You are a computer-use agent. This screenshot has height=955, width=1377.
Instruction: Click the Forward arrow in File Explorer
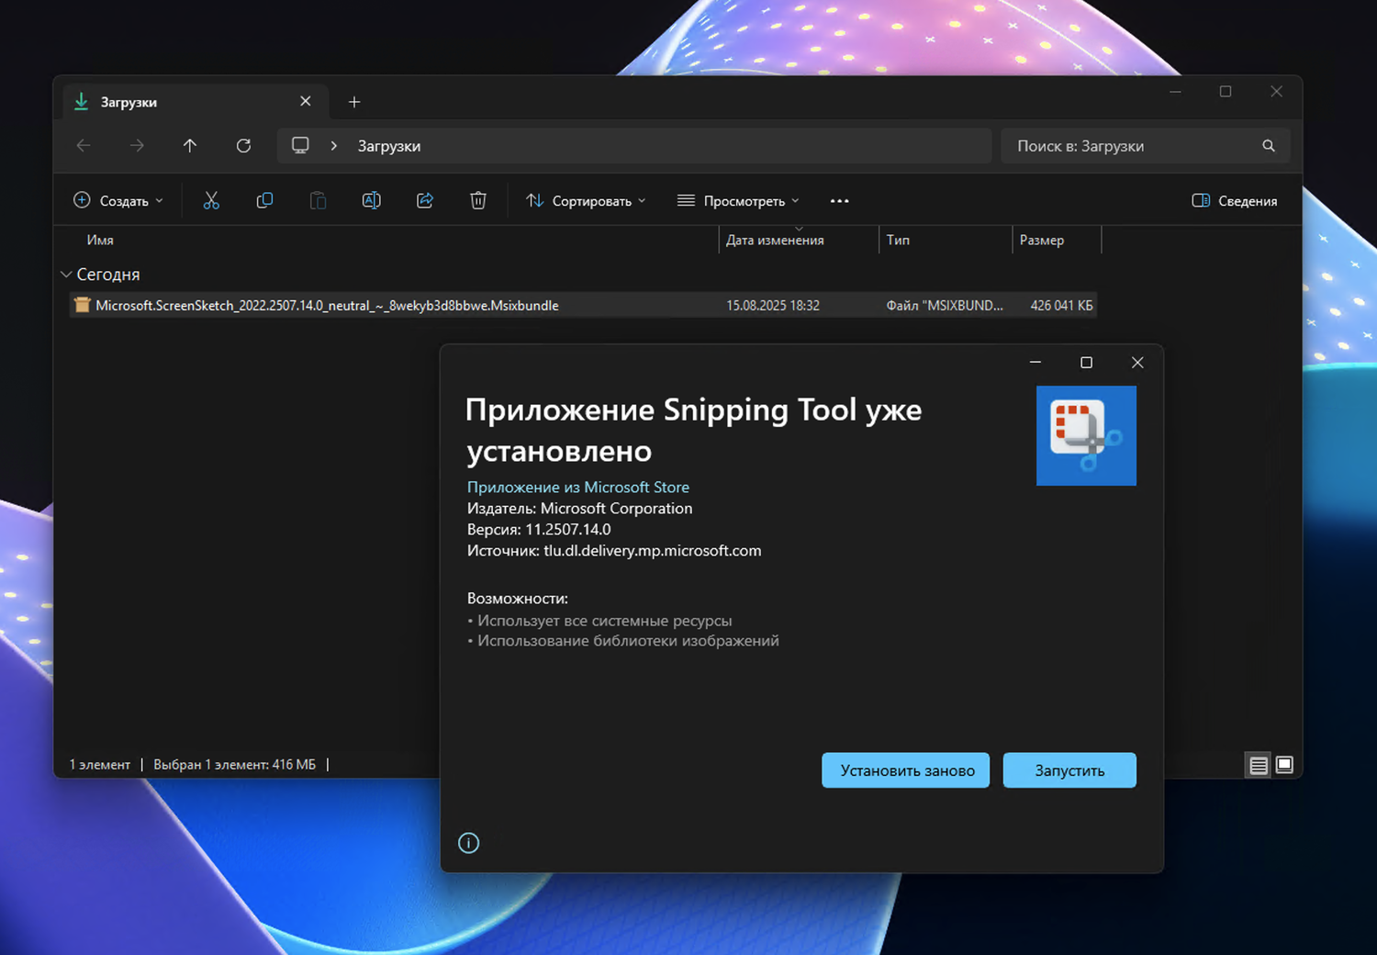pos(137,146)
